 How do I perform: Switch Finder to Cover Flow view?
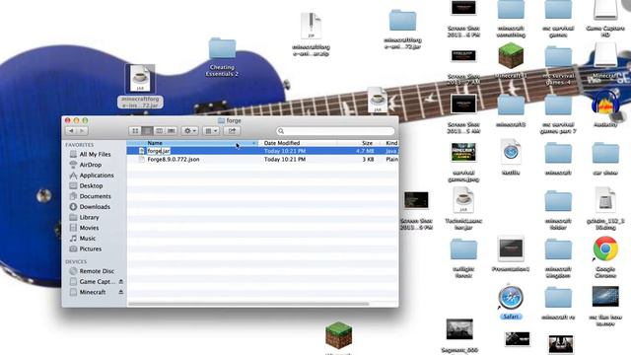[171, 131]
